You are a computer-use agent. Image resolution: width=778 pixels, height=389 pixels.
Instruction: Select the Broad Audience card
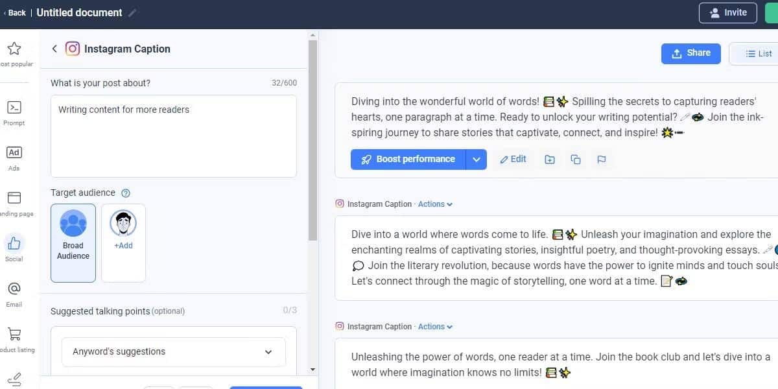[x=73, y=243]
